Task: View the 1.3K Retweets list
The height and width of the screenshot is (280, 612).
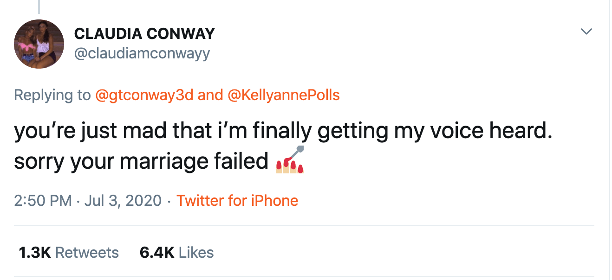Action: [x=69, y=253]
